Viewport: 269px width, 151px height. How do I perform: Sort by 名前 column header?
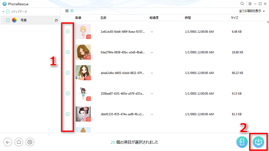[x=103, y=18]
